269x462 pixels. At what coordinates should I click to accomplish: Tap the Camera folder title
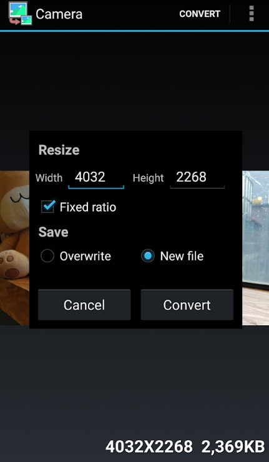point(59,14)
